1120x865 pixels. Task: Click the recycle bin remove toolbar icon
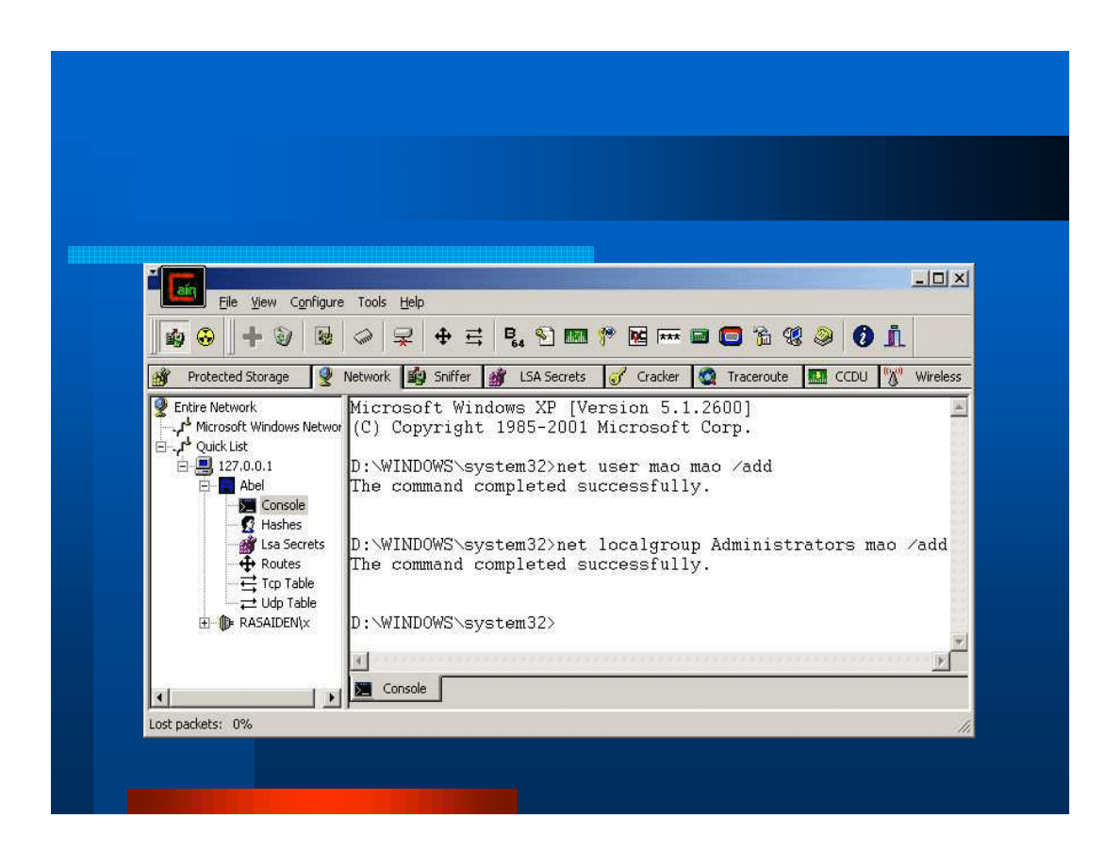click(x=283, y=336)
